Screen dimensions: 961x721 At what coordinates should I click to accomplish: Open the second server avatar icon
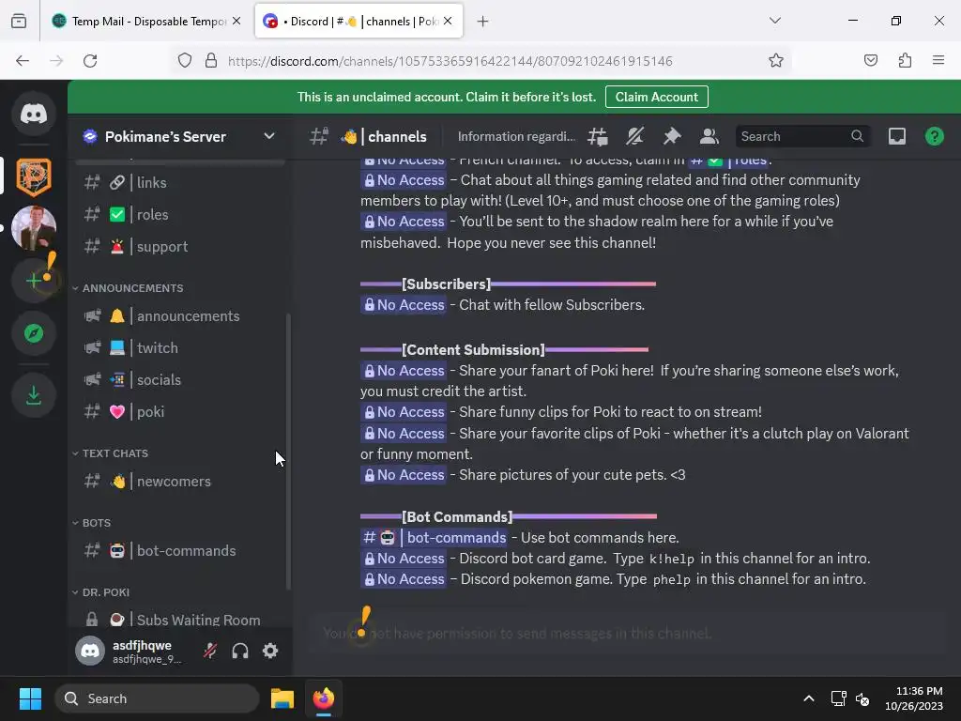click(x=34, y=228)
